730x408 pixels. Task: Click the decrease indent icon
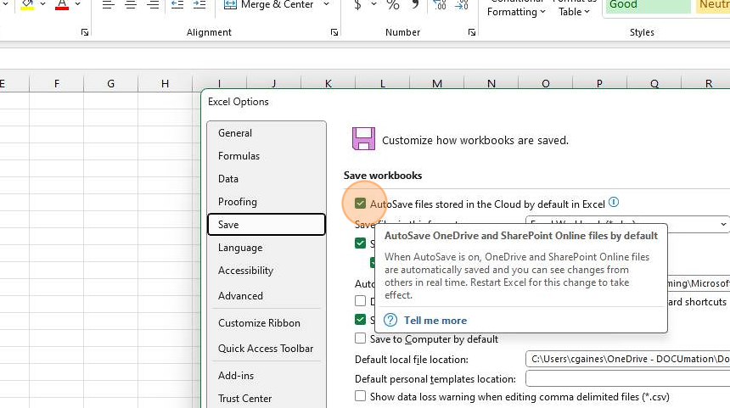click(177, 5)
